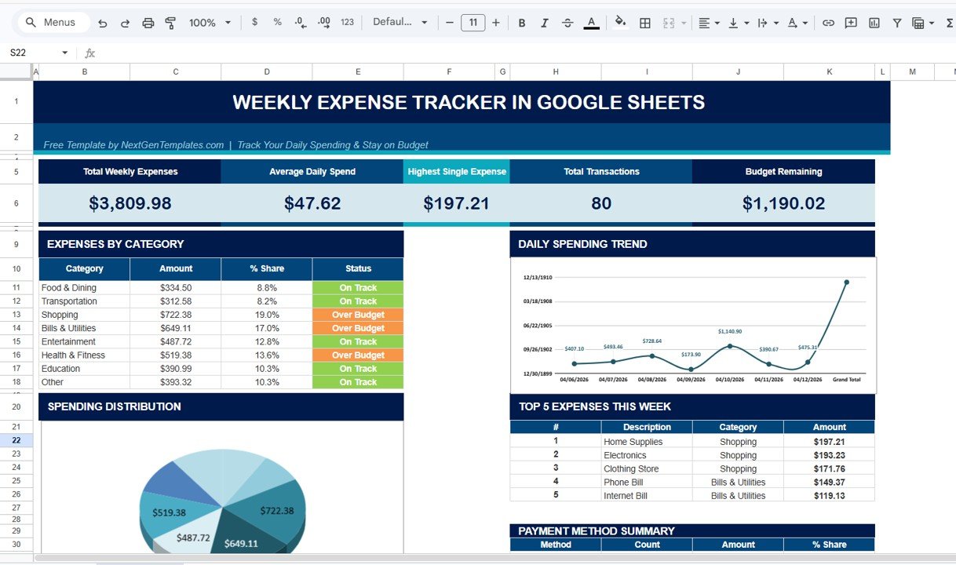Select the Paint format tool

coord(170,23)
